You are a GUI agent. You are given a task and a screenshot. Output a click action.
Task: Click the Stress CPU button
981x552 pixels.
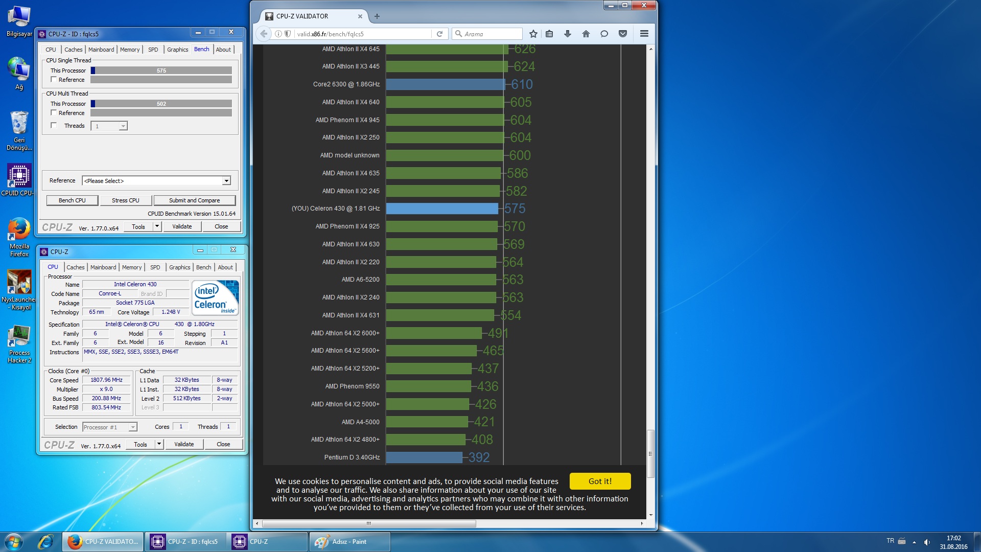click(126, 200)
